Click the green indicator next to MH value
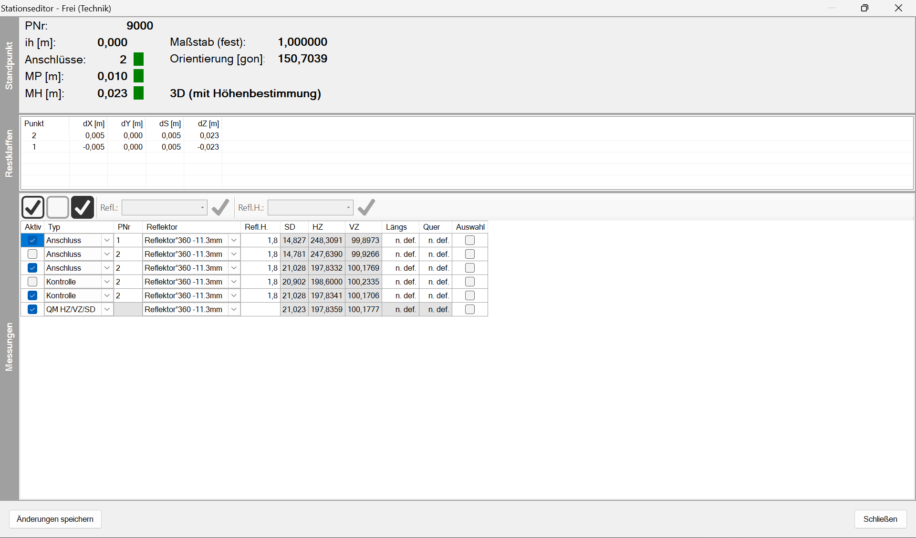Screen dimensions: 916x538 point(138,93)
